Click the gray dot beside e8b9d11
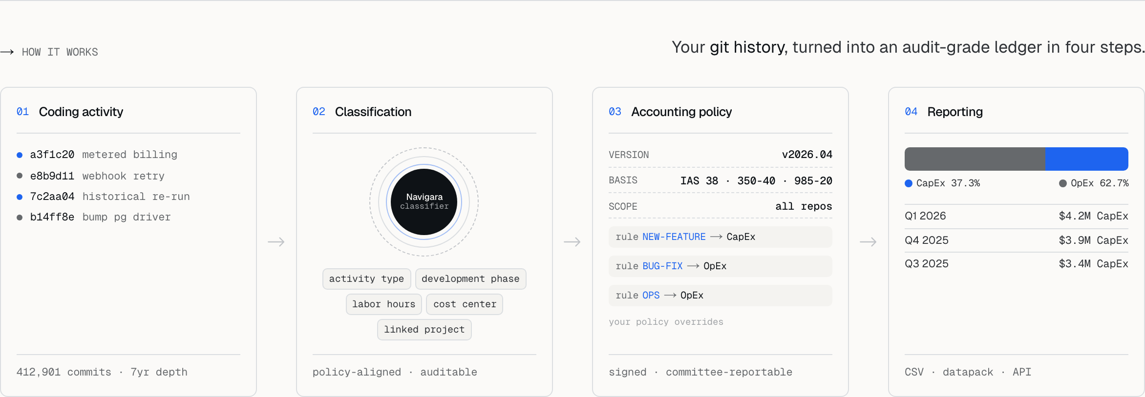 coord(20,176)
